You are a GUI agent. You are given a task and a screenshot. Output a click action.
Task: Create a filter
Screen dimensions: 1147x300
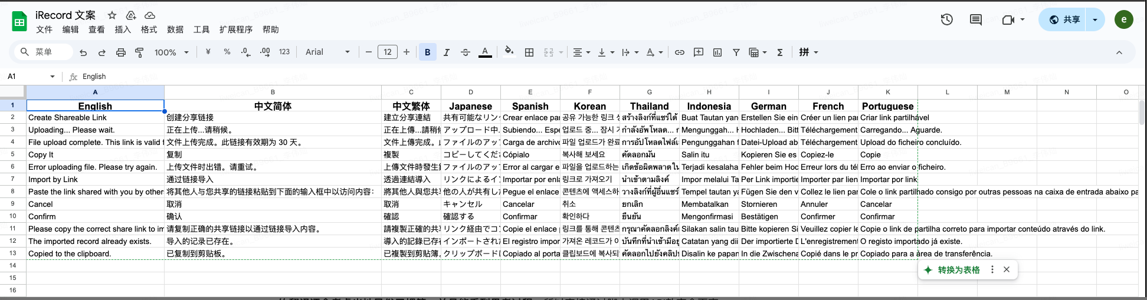click(736, 52)
